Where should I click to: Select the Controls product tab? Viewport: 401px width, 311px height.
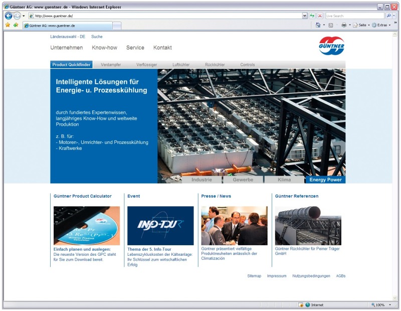[x=248, y=65]
